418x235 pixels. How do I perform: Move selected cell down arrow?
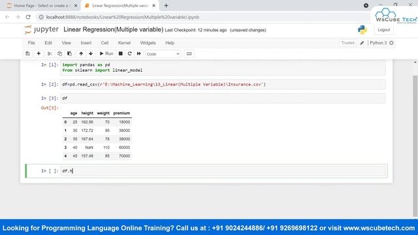[91, 54]
